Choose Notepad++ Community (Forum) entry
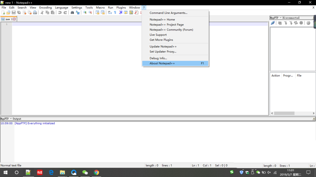Screen dimensions: 316x177 [175, 30]
